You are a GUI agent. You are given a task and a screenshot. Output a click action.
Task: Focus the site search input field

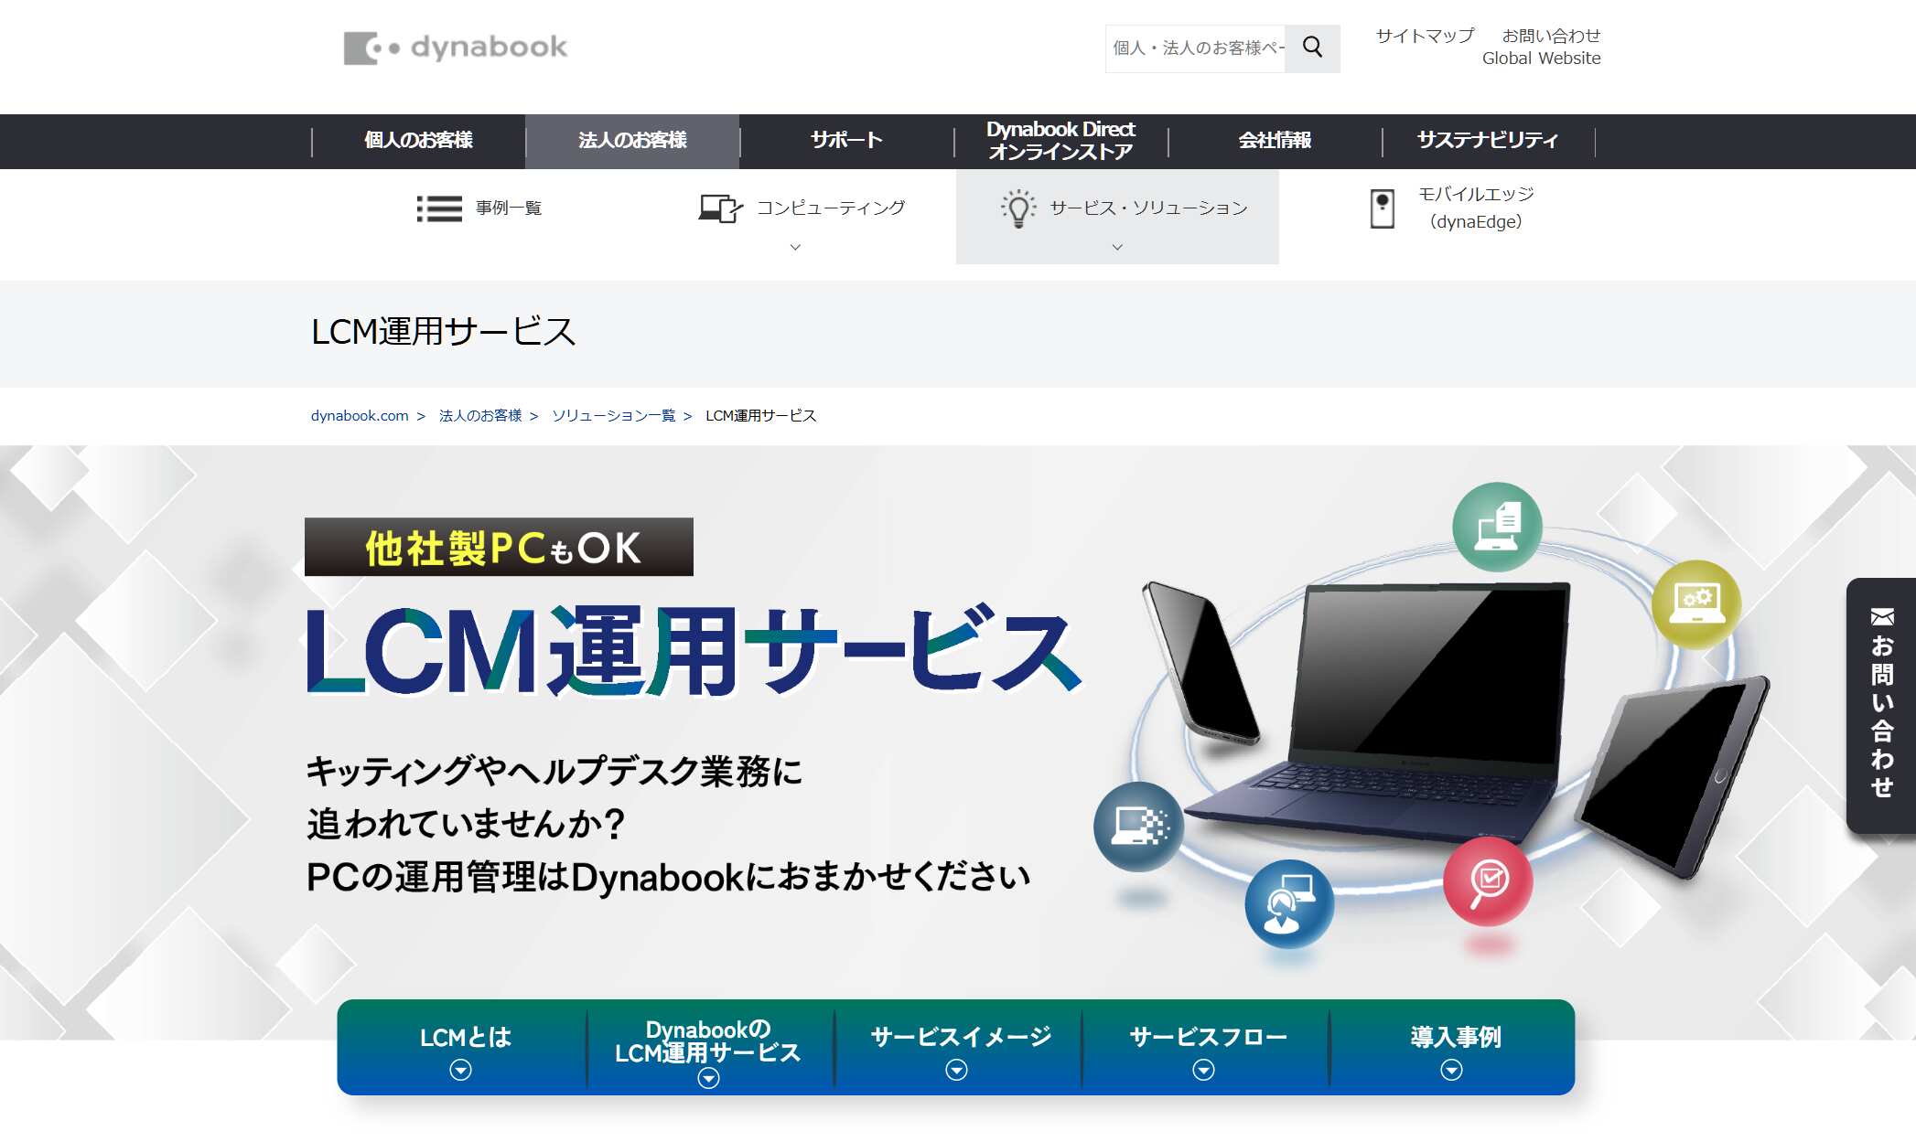tap(1196, 48)
